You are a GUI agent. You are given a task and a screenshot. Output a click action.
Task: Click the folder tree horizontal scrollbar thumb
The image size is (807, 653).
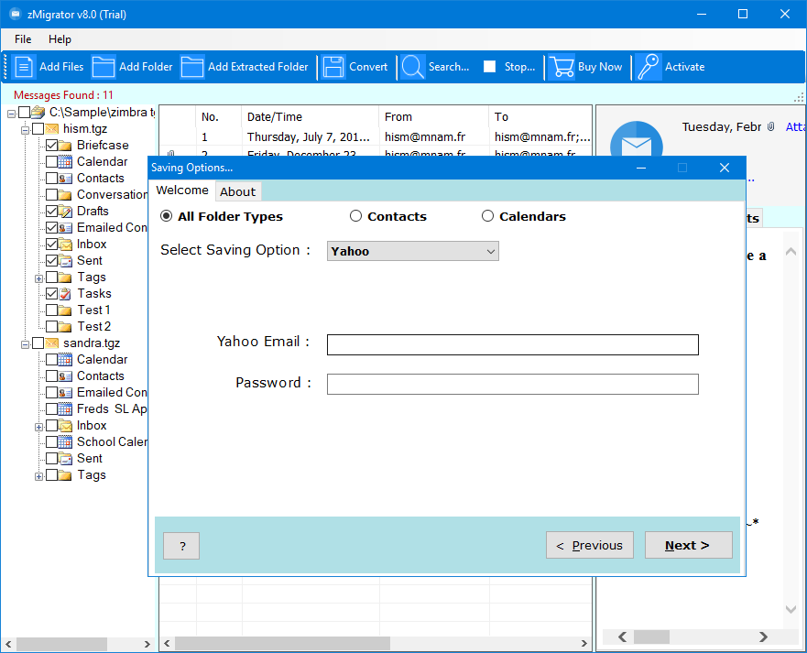(61, 644)
